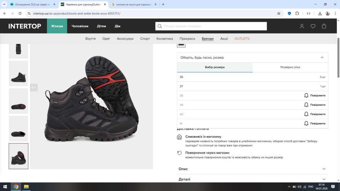Open Chrome downloads icon

[x=320, y=14]
